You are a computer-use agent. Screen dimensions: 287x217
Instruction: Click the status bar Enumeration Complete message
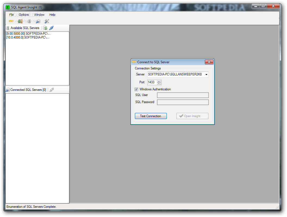coord(32,207)
